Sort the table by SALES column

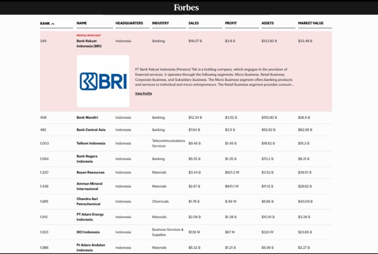193,23
